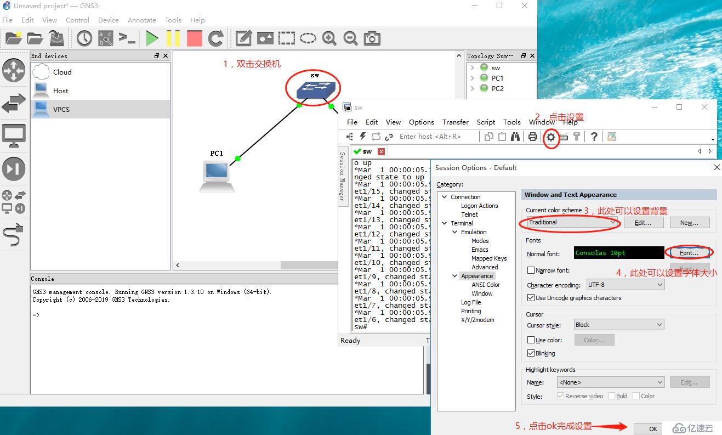The image size is (722, 435).
Task: Click GNS3 Open project folder icon
Action: 35,38
